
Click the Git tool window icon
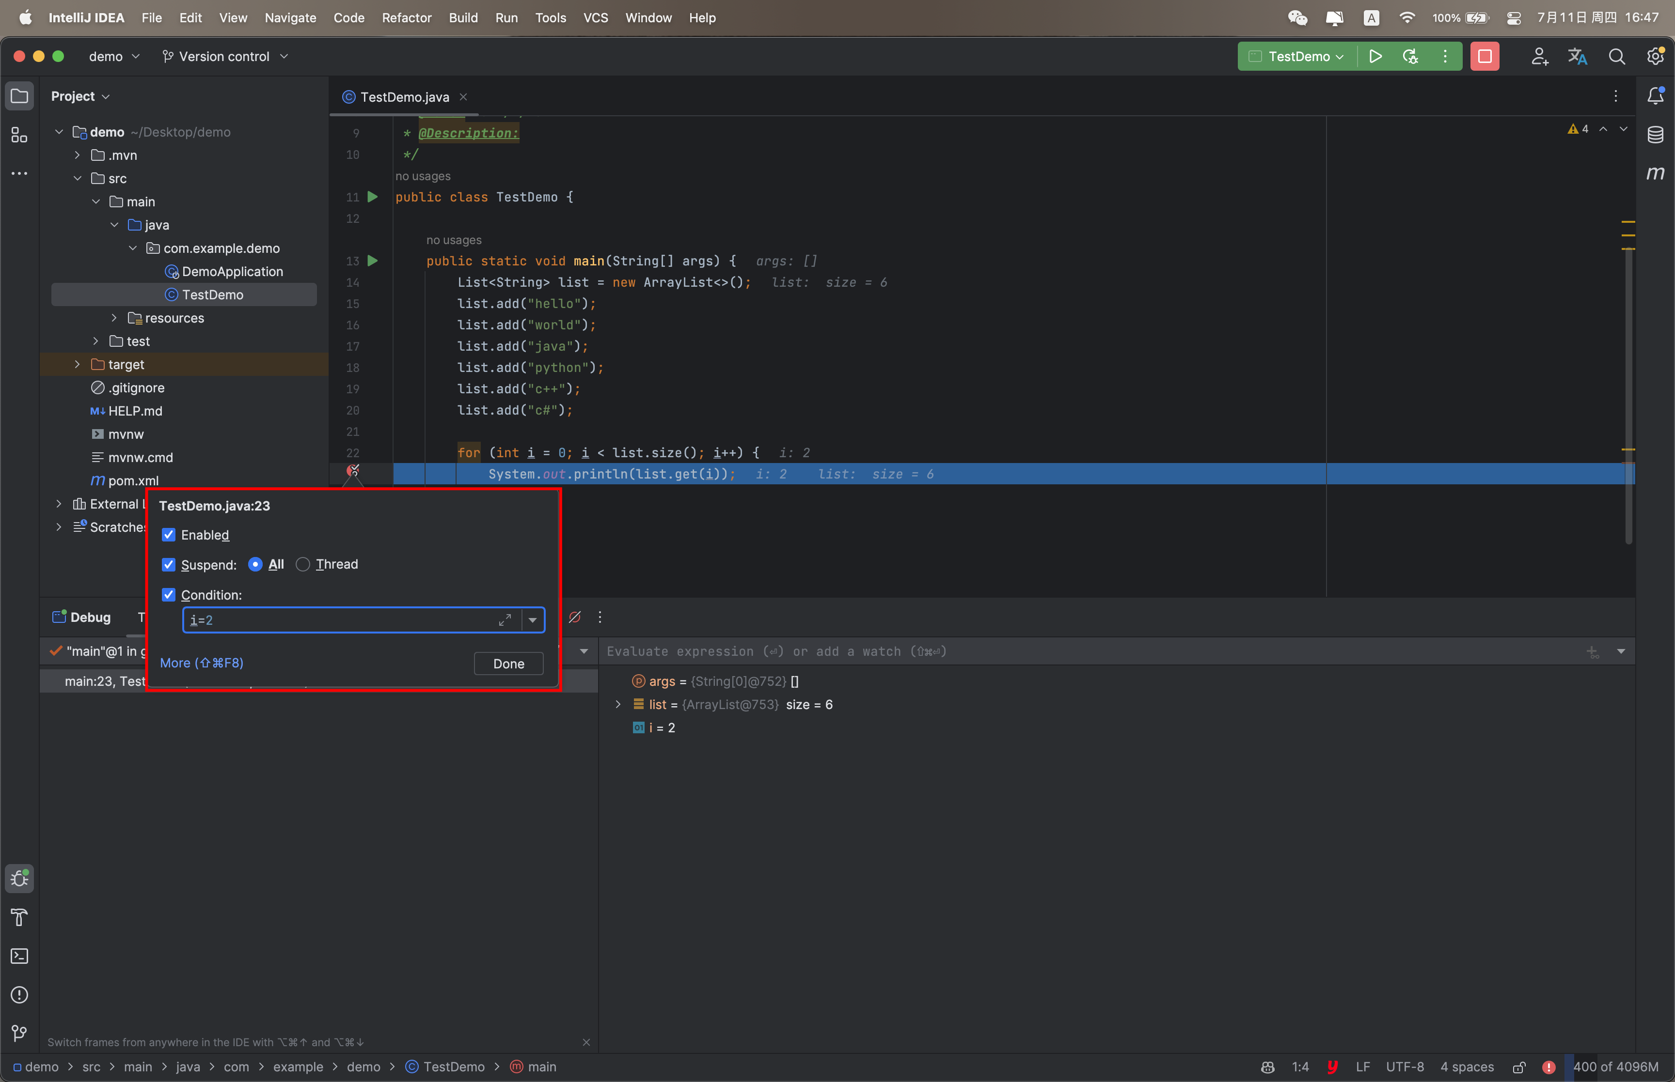coord(20,1033)
